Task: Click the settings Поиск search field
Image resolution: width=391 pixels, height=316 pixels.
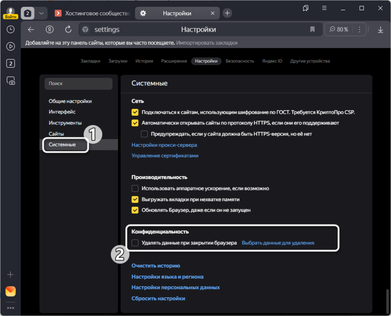Action: 78,83
